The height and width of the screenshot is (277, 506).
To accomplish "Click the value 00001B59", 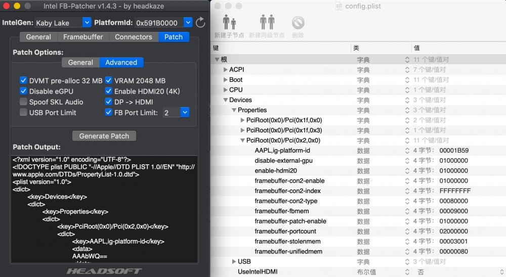I will 454,151.
